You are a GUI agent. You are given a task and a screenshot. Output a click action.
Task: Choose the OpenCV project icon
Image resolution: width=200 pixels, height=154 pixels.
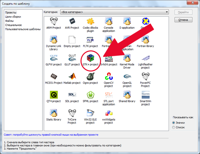pos(109,76)
